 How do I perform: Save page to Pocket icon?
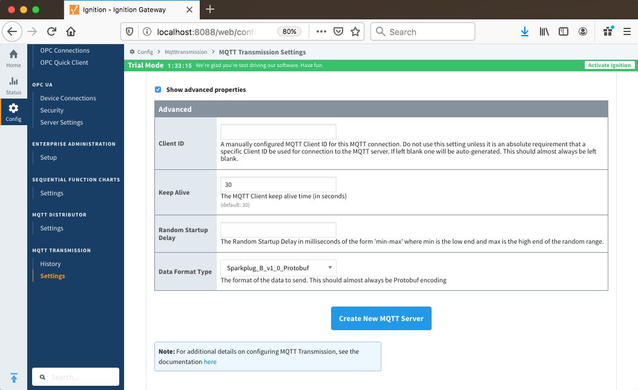[338, 31]
